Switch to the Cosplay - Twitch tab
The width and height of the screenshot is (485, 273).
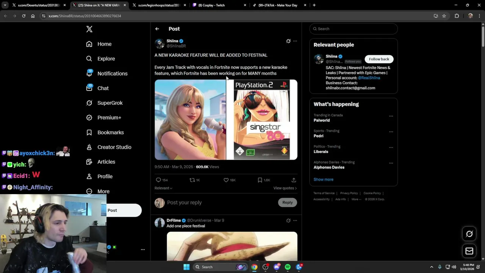pos(219,5)
